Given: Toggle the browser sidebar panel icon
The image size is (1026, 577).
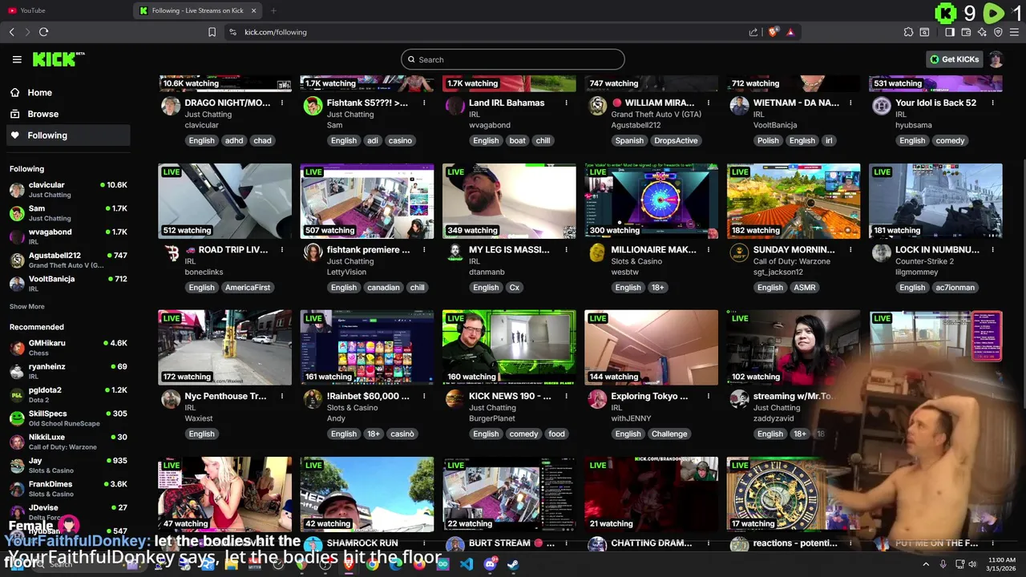Looking at the screenshot, I should [x=950, y=32].
